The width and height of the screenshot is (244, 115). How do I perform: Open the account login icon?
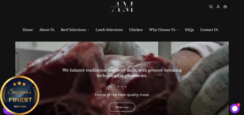218,7
